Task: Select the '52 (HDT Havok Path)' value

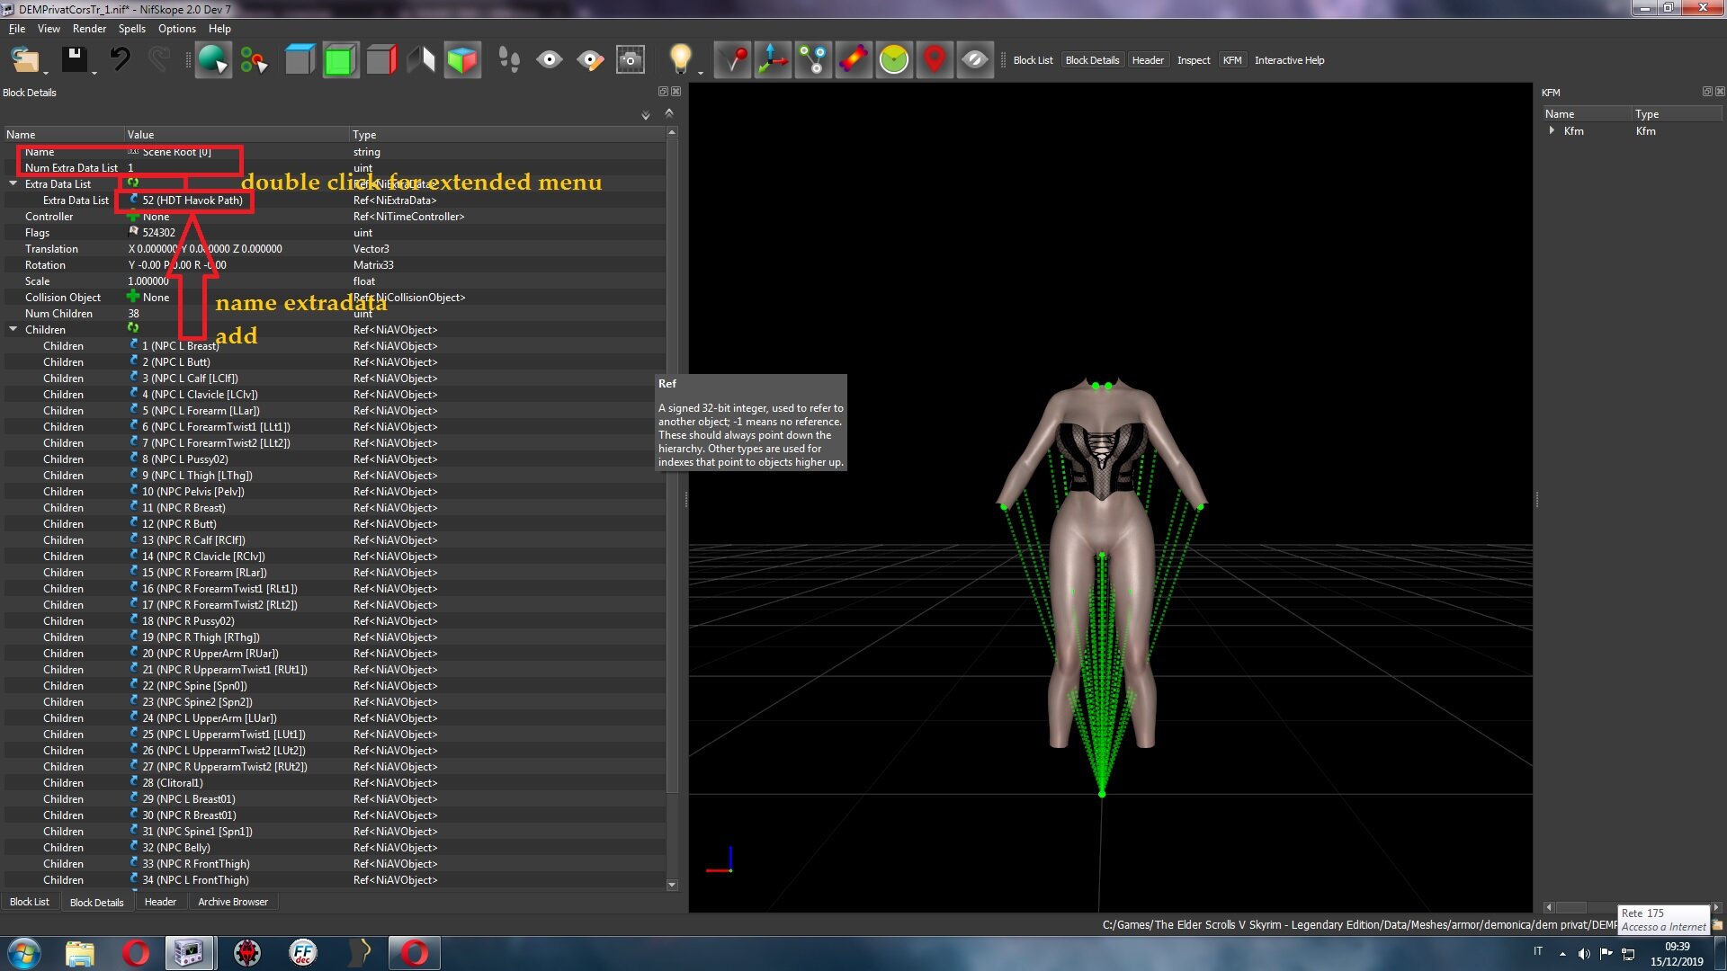Action: click(192, 200)
